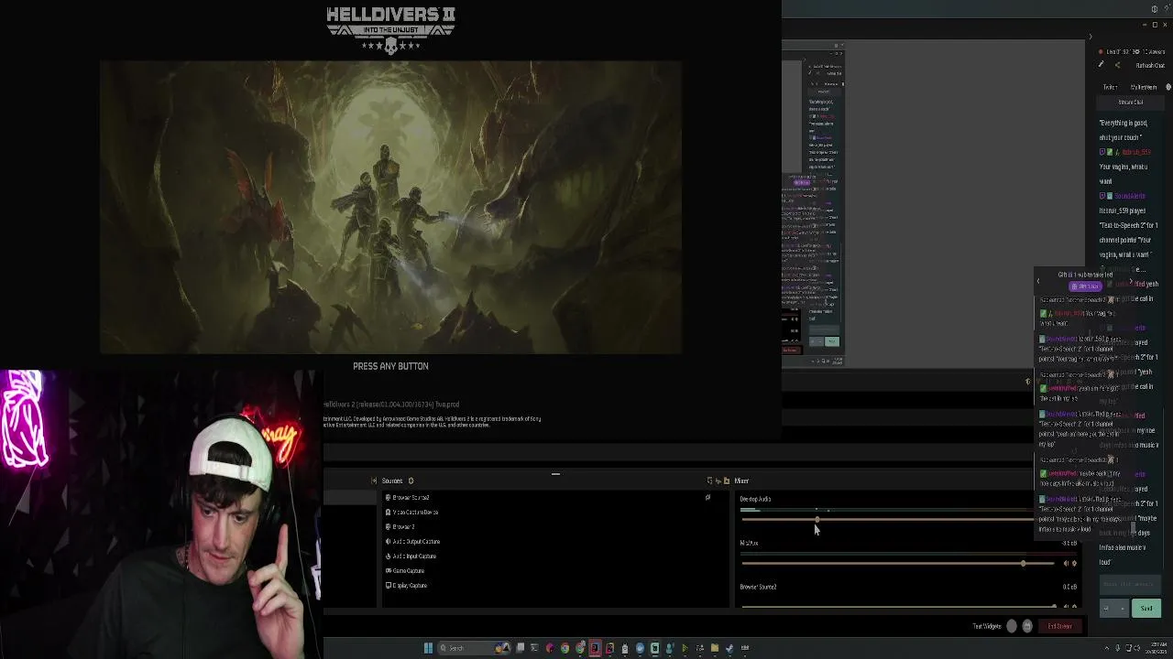Toggle visibility icon on Browser Source2 row

[707, 498]
